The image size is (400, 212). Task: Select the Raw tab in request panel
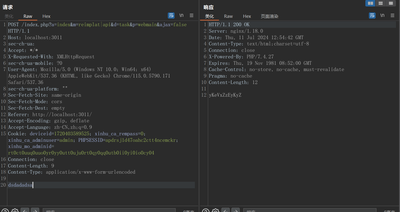(28, 16)
